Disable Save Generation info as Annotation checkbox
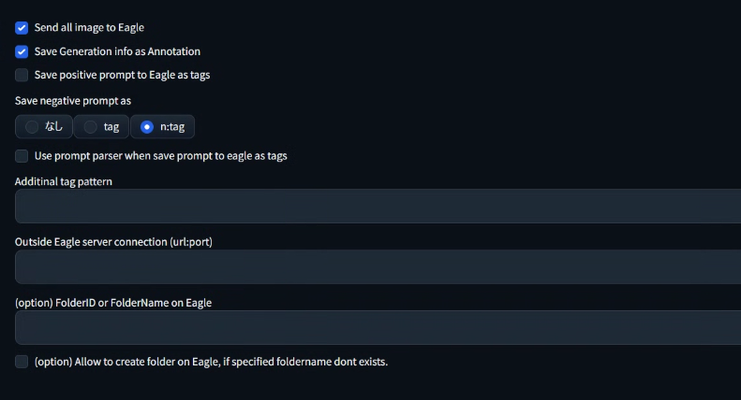 point(22,51)
